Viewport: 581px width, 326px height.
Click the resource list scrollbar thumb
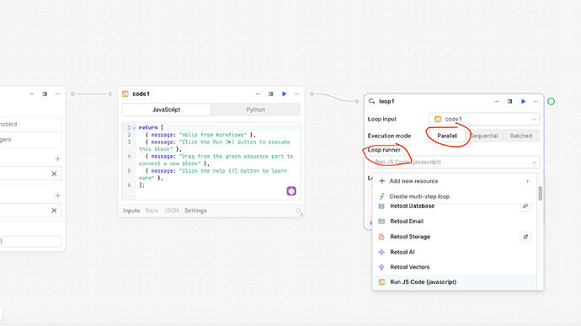pos(541,194)
